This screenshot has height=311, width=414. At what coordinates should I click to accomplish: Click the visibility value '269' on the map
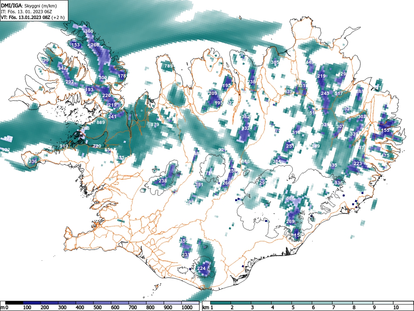(x=290, y=221)
